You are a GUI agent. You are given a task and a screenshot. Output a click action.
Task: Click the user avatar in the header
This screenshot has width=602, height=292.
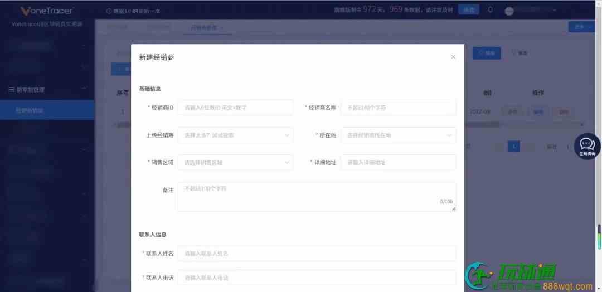pyautogui.click(x=509, y=11)
